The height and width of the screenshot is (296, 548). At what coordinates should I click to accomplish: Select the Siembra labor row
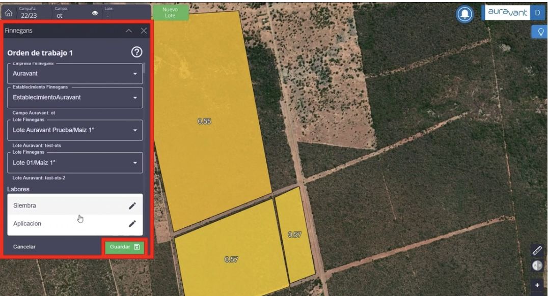click(x=75, y=205)
